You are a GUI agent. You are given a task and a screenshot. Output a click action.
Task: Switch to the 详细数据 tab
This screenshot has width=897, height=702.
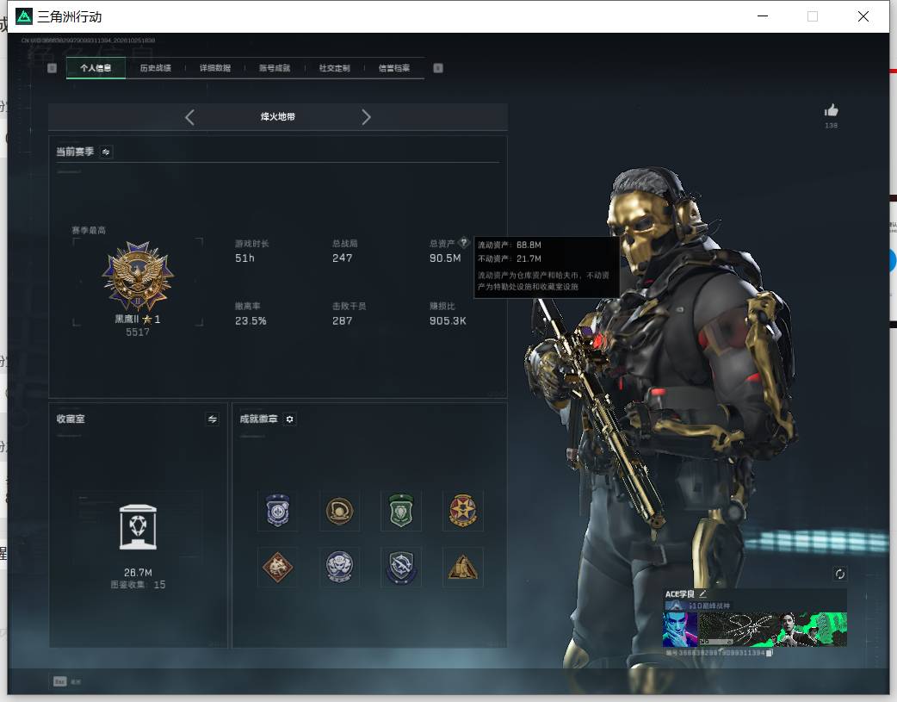point(215,68)
